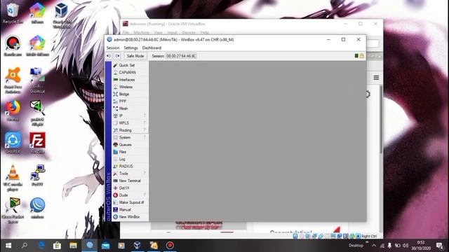Open VLC media player desktop icon
This screenshot has height=252, width=449.
(13, 178)
